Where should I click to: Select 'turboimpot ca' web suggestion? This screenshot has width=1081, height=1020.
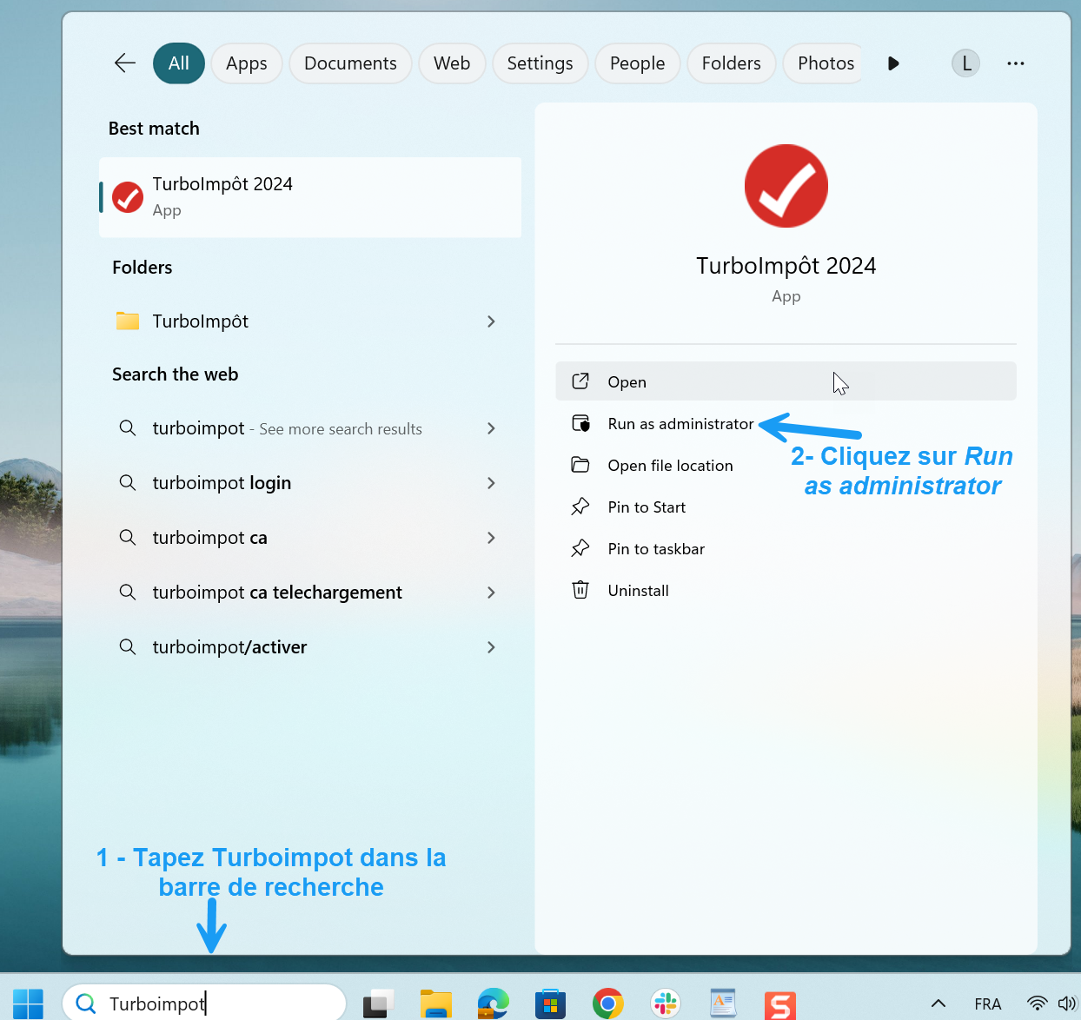point(310,538)
